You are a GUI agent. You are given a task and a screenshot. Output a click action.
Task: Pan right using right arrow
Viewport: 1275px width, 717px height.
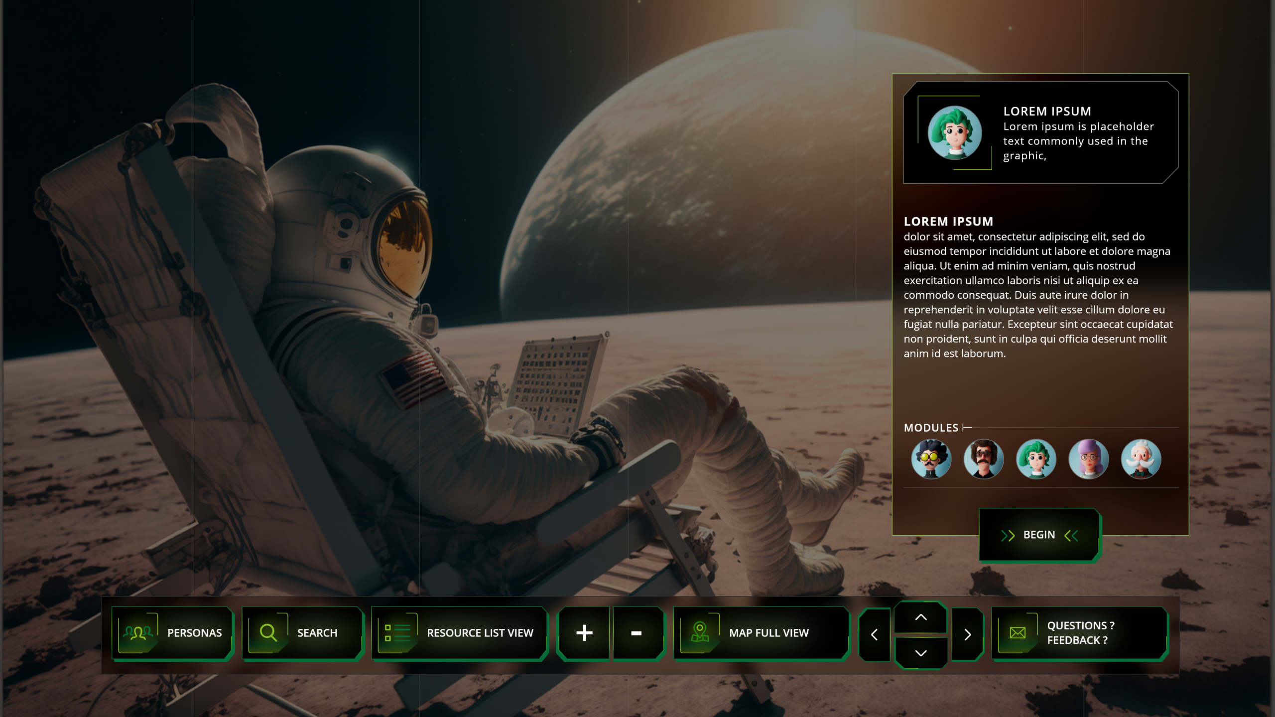(967, 635)
